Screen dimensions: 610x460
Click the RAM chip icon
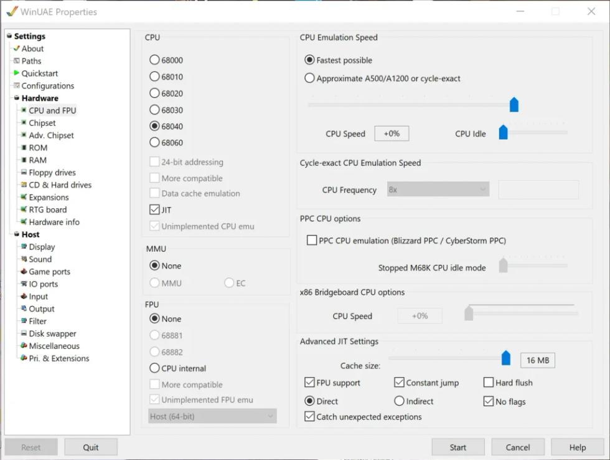coord(24,160)
